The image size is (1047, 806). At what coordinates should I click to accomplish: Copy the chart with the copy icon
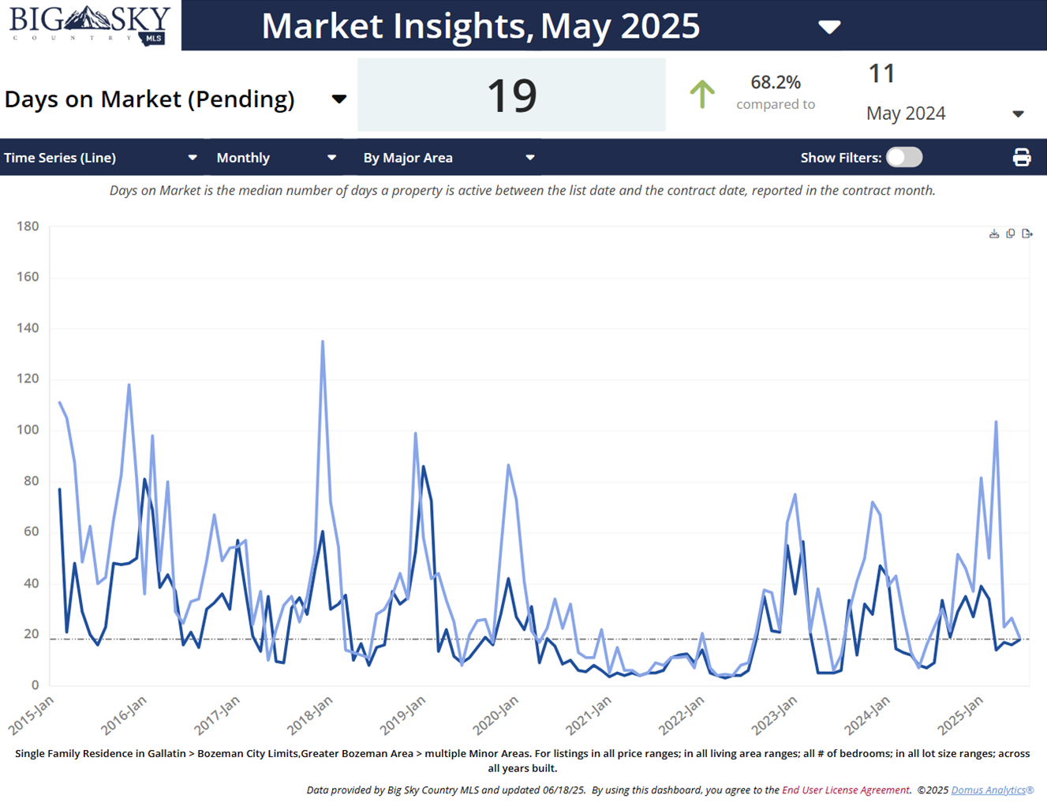click(x=1011, y=233)
